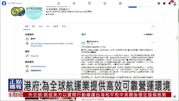Click the Facebook search field
This screenshot has height=101, width=179.
pyautogui.click(x=15, y=3)
